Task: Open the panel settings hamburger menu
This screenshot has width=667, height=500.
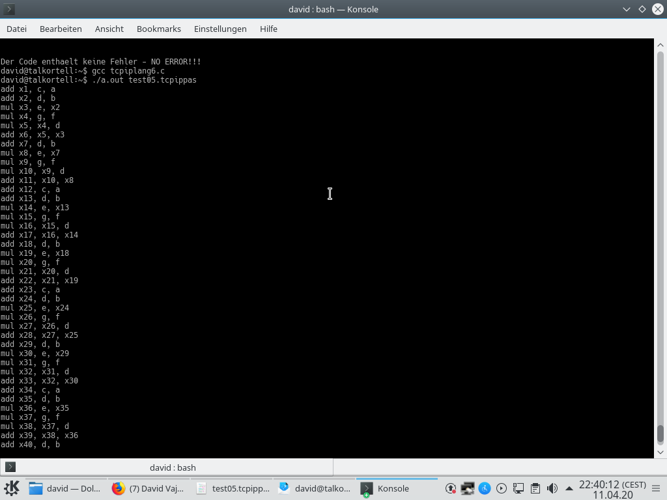Action: [656, 488]
